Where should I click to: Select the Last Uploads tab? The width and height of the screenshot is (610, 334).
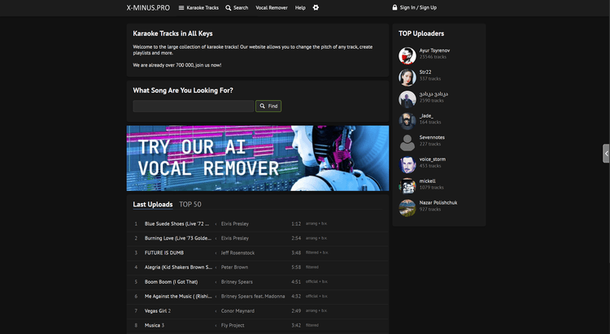[x=153, y=204]
